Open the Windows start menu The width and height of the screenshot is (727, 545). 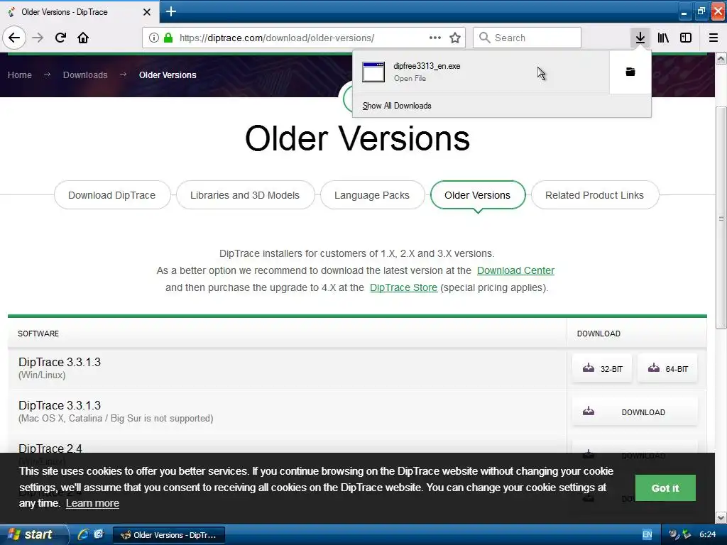[x=33, y=535]
